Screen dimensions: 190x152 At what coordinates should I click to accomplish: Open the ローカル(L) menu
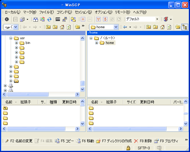12,12
